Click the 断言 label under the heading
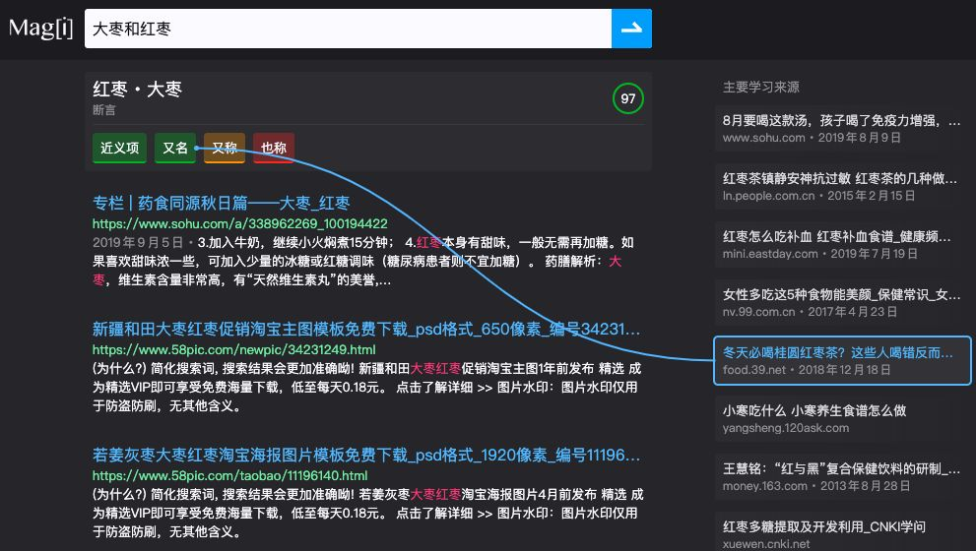 click(x=104, y=110)
